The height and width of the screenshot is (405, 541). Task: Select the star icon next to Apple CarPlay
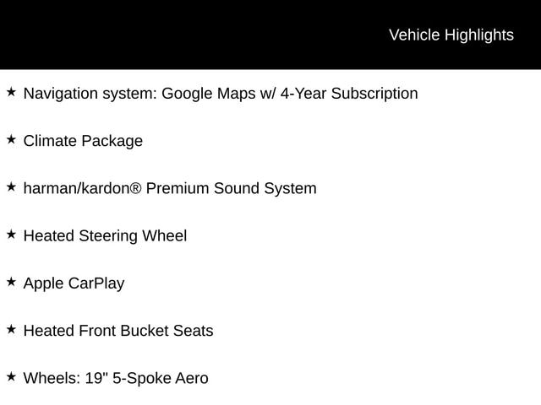pos(11,281)
